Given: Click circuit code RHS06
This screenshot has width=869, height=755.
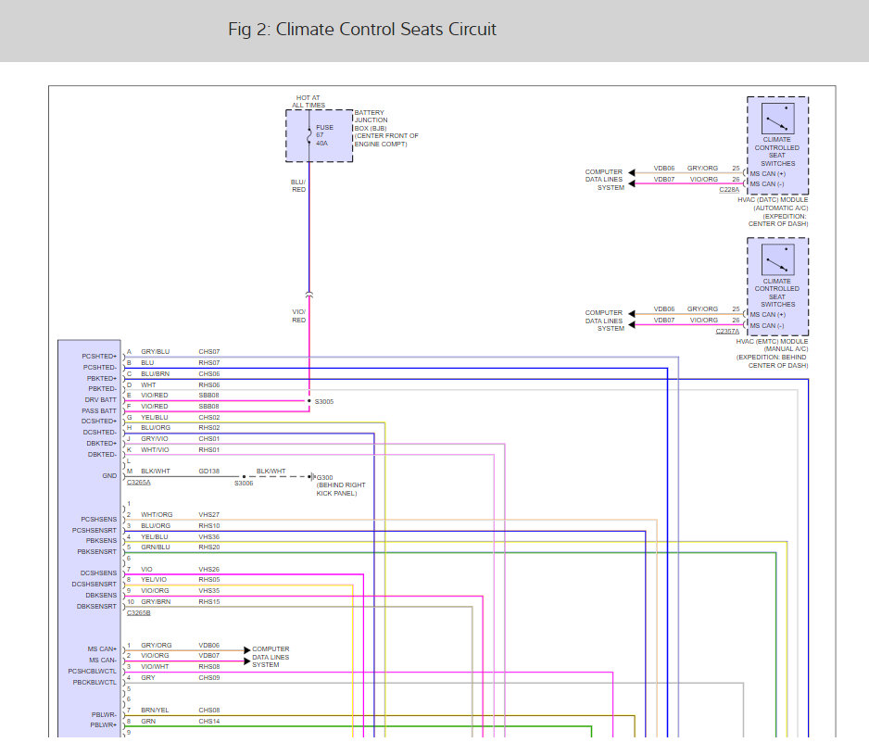Looking at the screenshot, I should click(x=209, y=385).
